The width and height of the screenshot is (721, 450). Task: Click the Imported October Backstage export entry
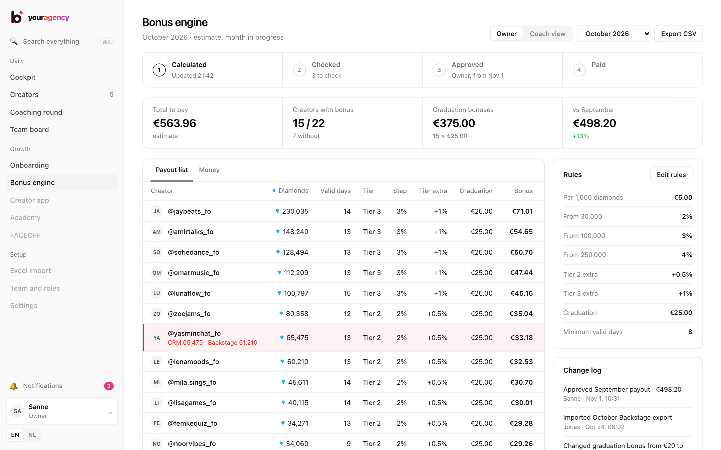coord(628,422)
